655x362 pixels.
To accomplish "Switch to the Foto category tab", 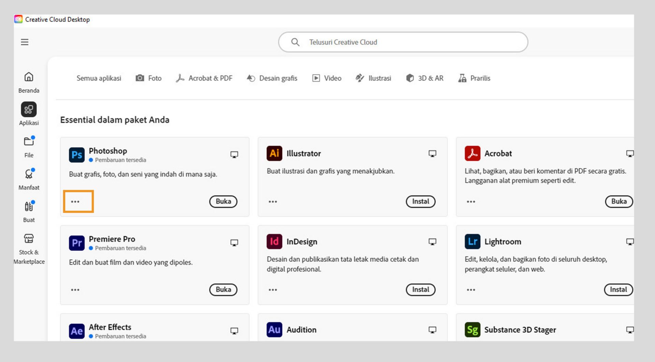I will coord(148,78).
